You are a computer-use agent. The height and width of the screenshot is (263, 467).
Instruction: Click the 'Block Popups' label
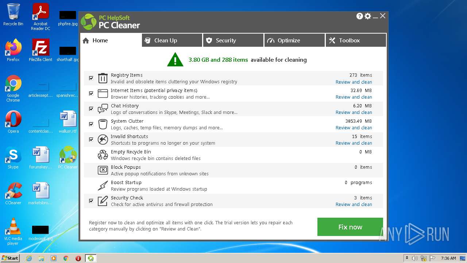coord(126,167)
